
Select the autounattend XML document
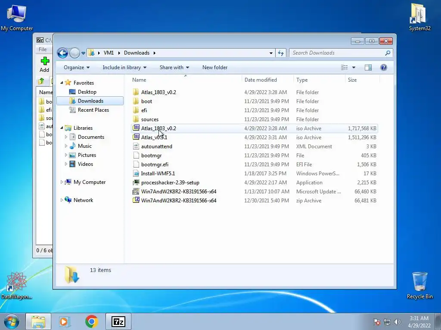[255, 147]
